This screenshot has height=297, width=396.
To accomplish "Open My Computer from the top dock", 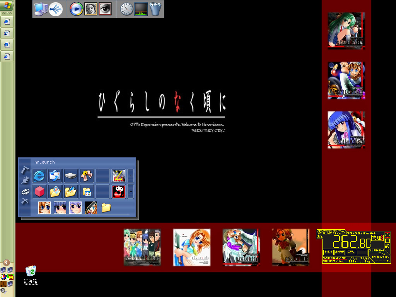I will (41, 9).
